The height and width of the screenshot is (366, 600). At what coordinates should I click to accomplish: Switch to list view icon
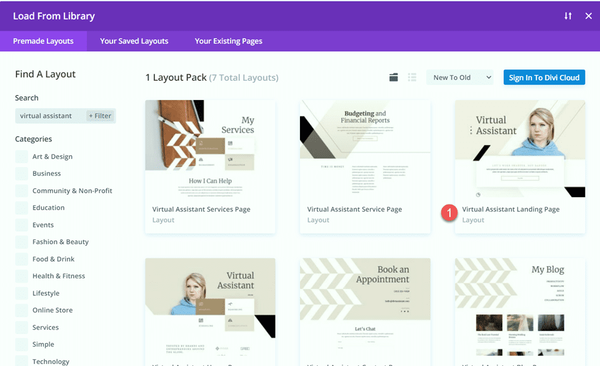tap(412, 78)
